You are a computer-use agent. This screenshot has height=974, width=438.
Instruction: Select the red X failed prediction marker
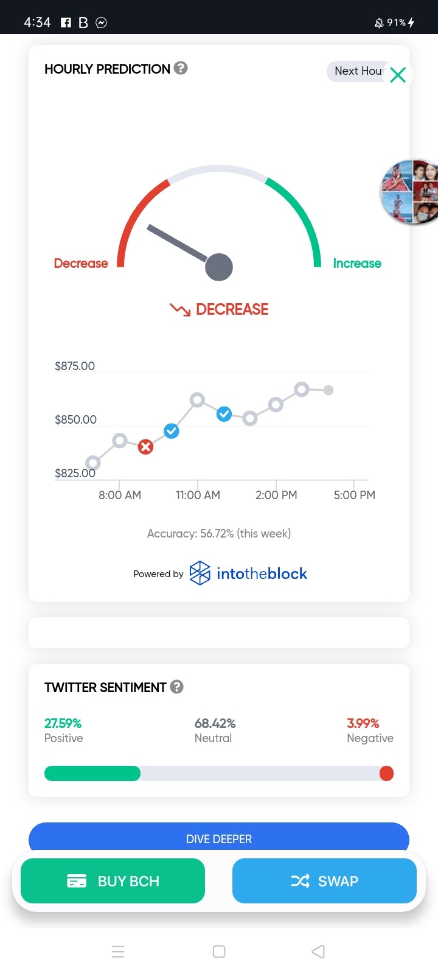tap(145, 447)
